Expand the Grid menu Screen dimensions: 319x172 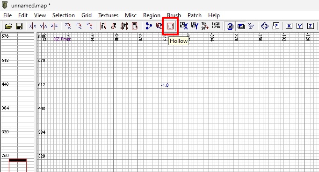pos(86,15)
